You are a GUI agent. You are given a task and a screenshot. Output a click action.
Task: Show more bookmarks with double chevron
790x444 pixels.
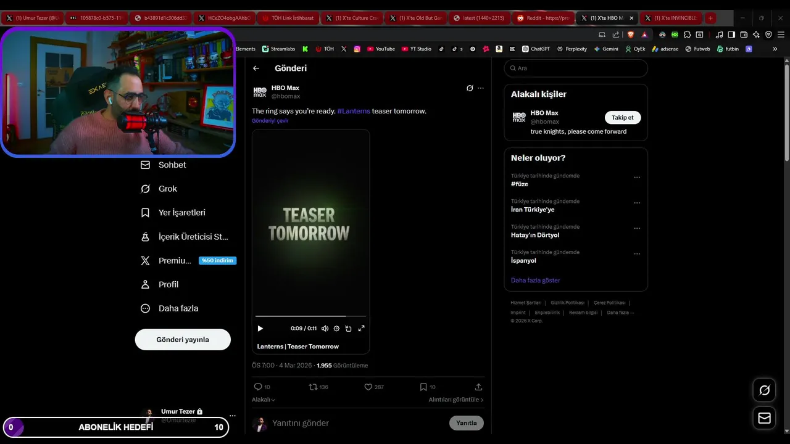coord(775,49)
